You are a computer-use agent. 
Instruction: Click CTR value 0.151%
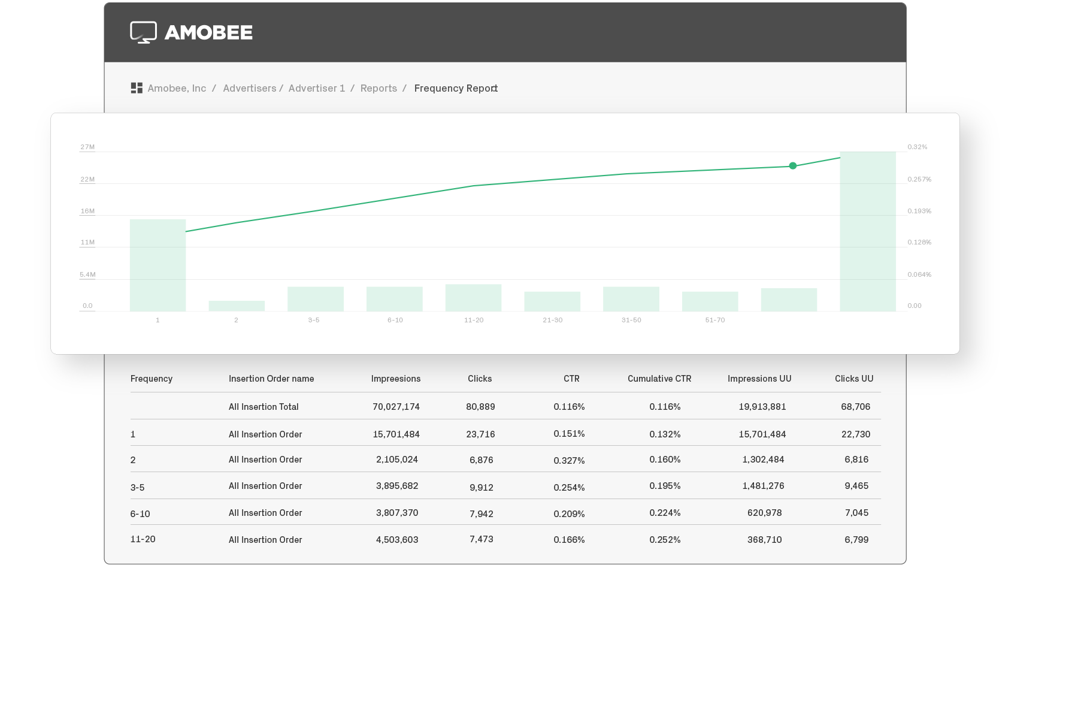[x=569, y=434]
